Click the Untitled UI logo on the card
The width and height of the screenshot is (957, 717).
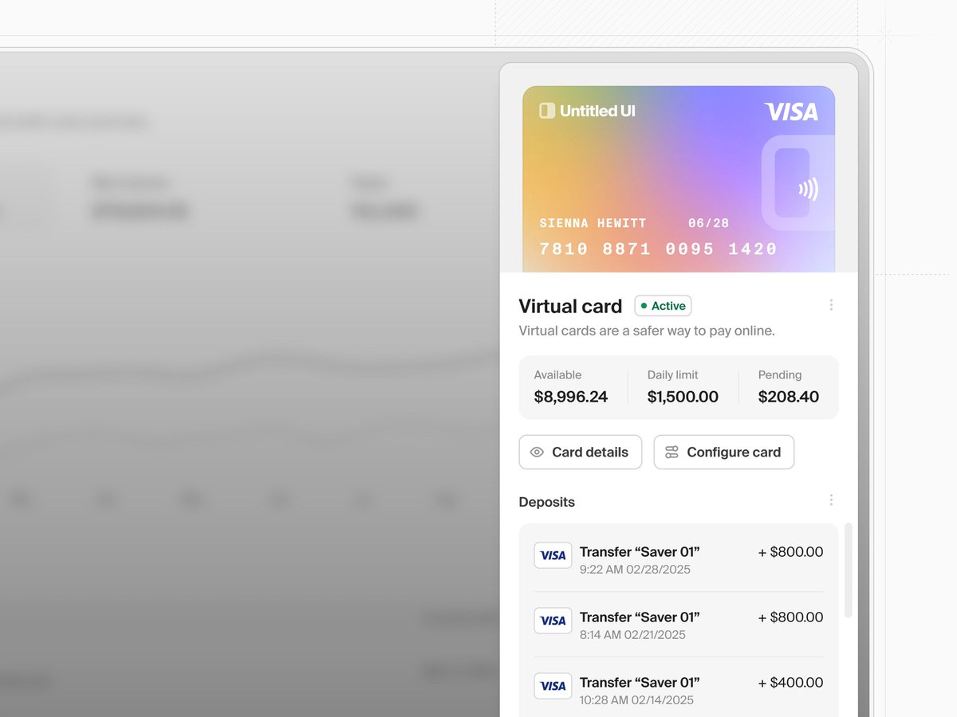[587, 111]
